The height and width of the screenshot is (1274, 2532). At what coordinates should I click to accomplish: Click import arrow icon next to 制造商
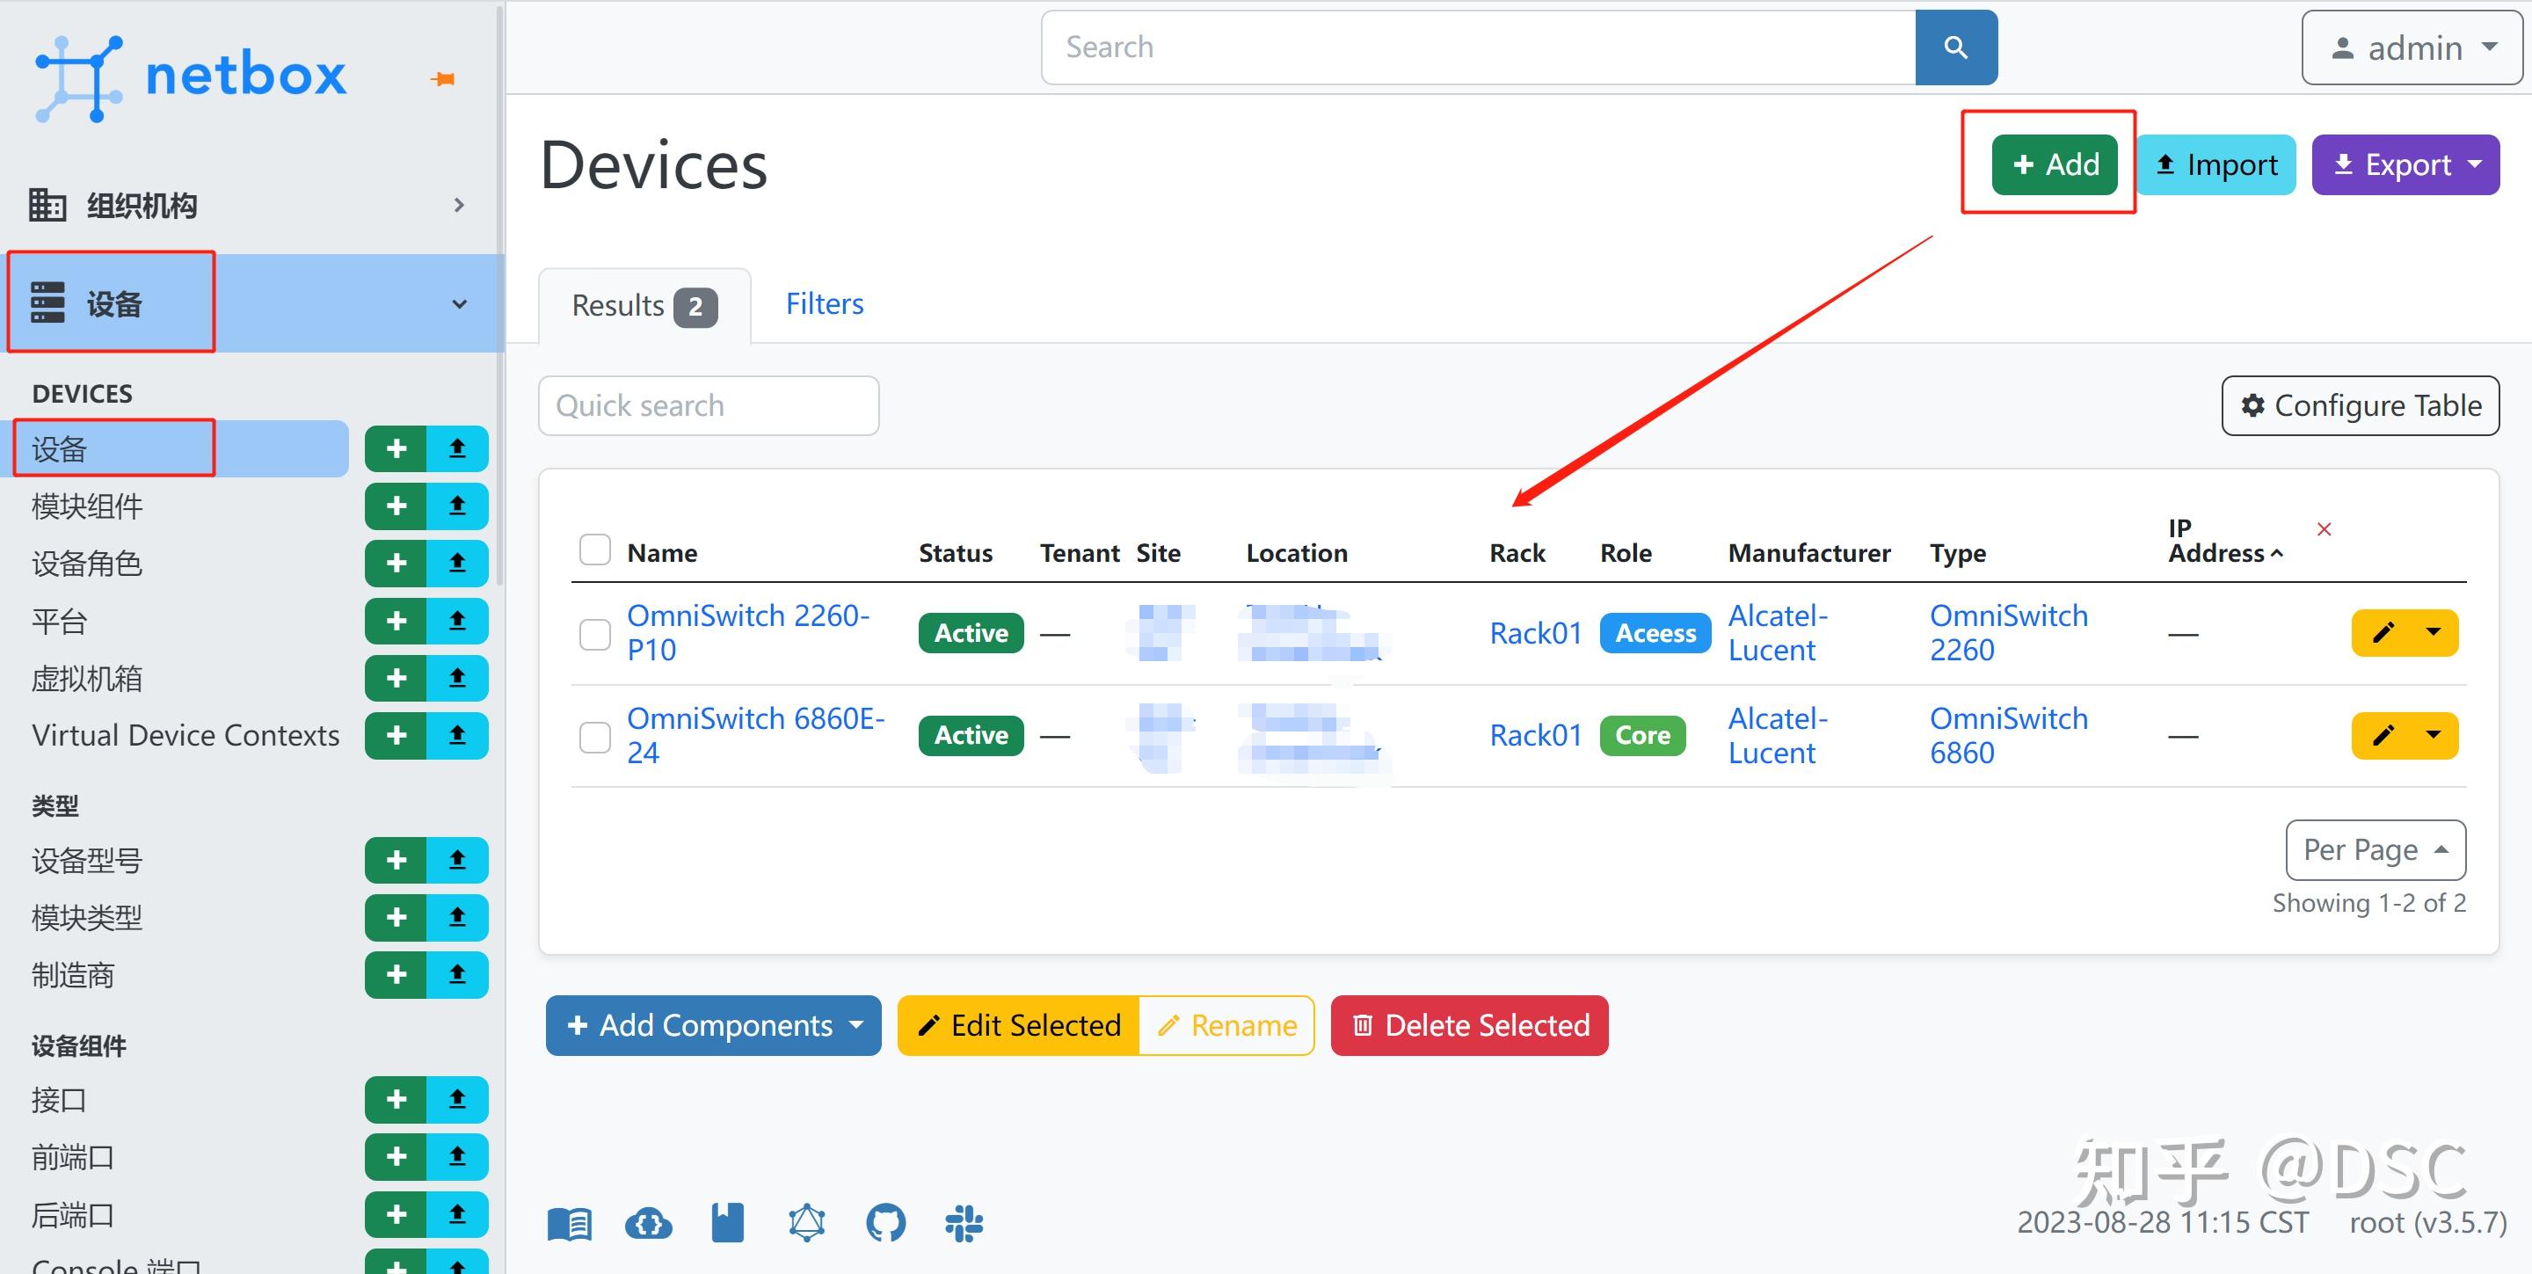point(457,974)
